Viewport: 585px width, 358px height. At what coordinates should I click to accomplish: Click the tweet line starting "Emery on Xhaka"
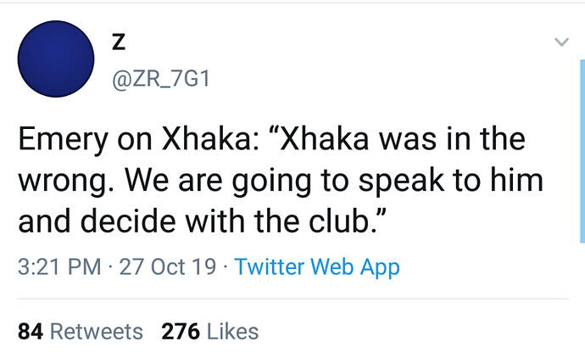[x=271, y=139]
